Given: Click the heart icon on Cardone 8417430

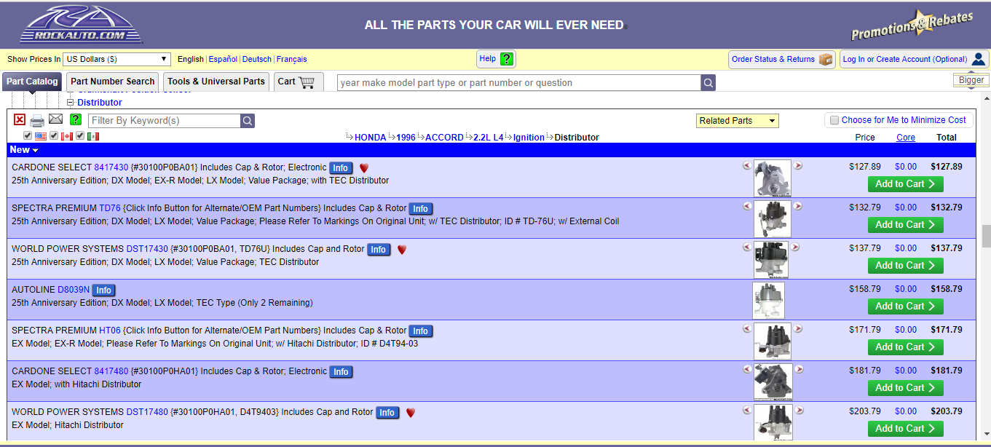Looking at the screenshot, I should click(364, 168).
